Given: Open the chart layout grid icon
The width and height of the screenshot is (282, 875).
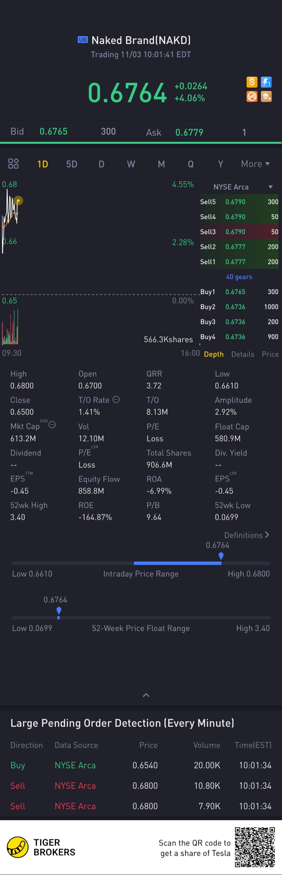Looking at the screenshot, I should click(14, 164).
